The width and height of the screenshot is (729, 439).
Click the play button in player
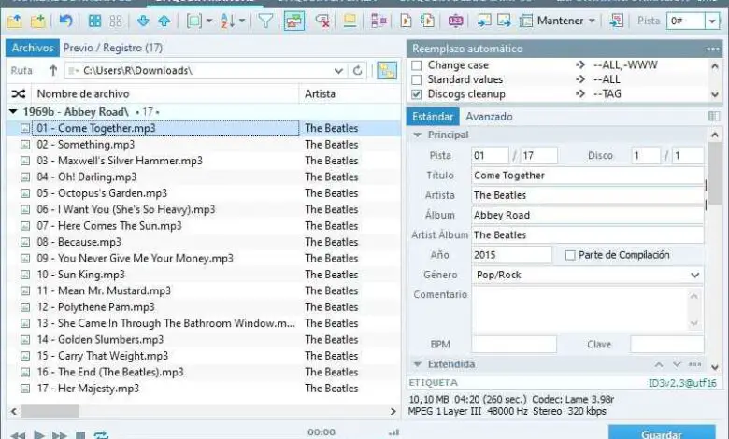click(39, 435)
